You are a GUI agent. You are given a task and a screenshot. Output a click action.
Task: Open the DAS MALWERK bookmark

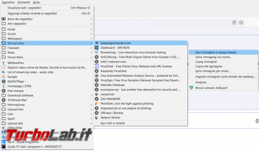141,99
